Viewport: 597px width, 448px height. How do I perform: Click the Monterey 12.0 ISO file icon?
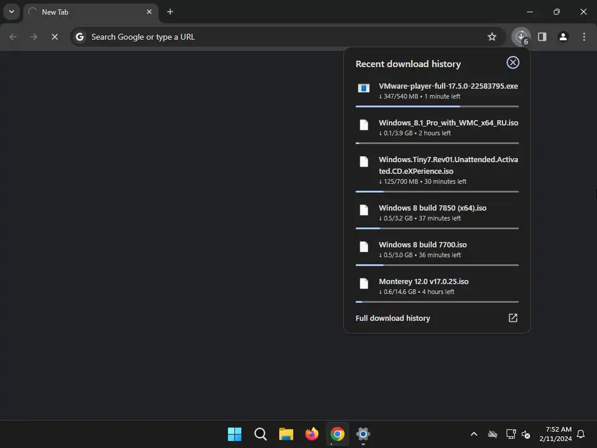(x=364, y=283)
